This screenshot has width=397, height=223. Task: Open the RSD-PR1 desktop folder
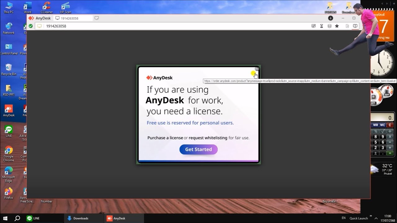tap(9, 90)
